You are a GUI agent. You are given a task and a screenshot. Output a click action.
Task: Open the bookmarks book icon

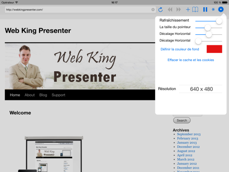coord(195,10)
